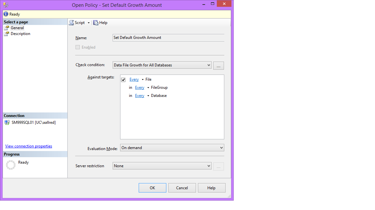Viewport: 375px width, 210px height.
Task: Click the Open Policy window title icon
Action: coord(6,5)
